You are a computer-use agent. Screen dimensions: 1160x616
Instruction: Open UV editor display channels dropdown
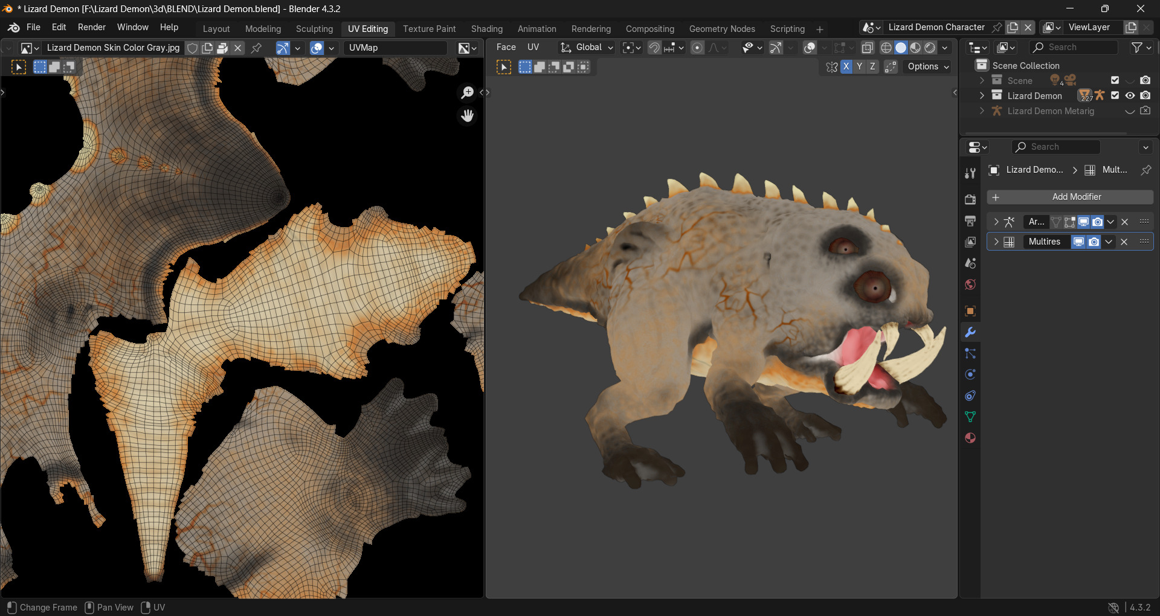(467, 48)
